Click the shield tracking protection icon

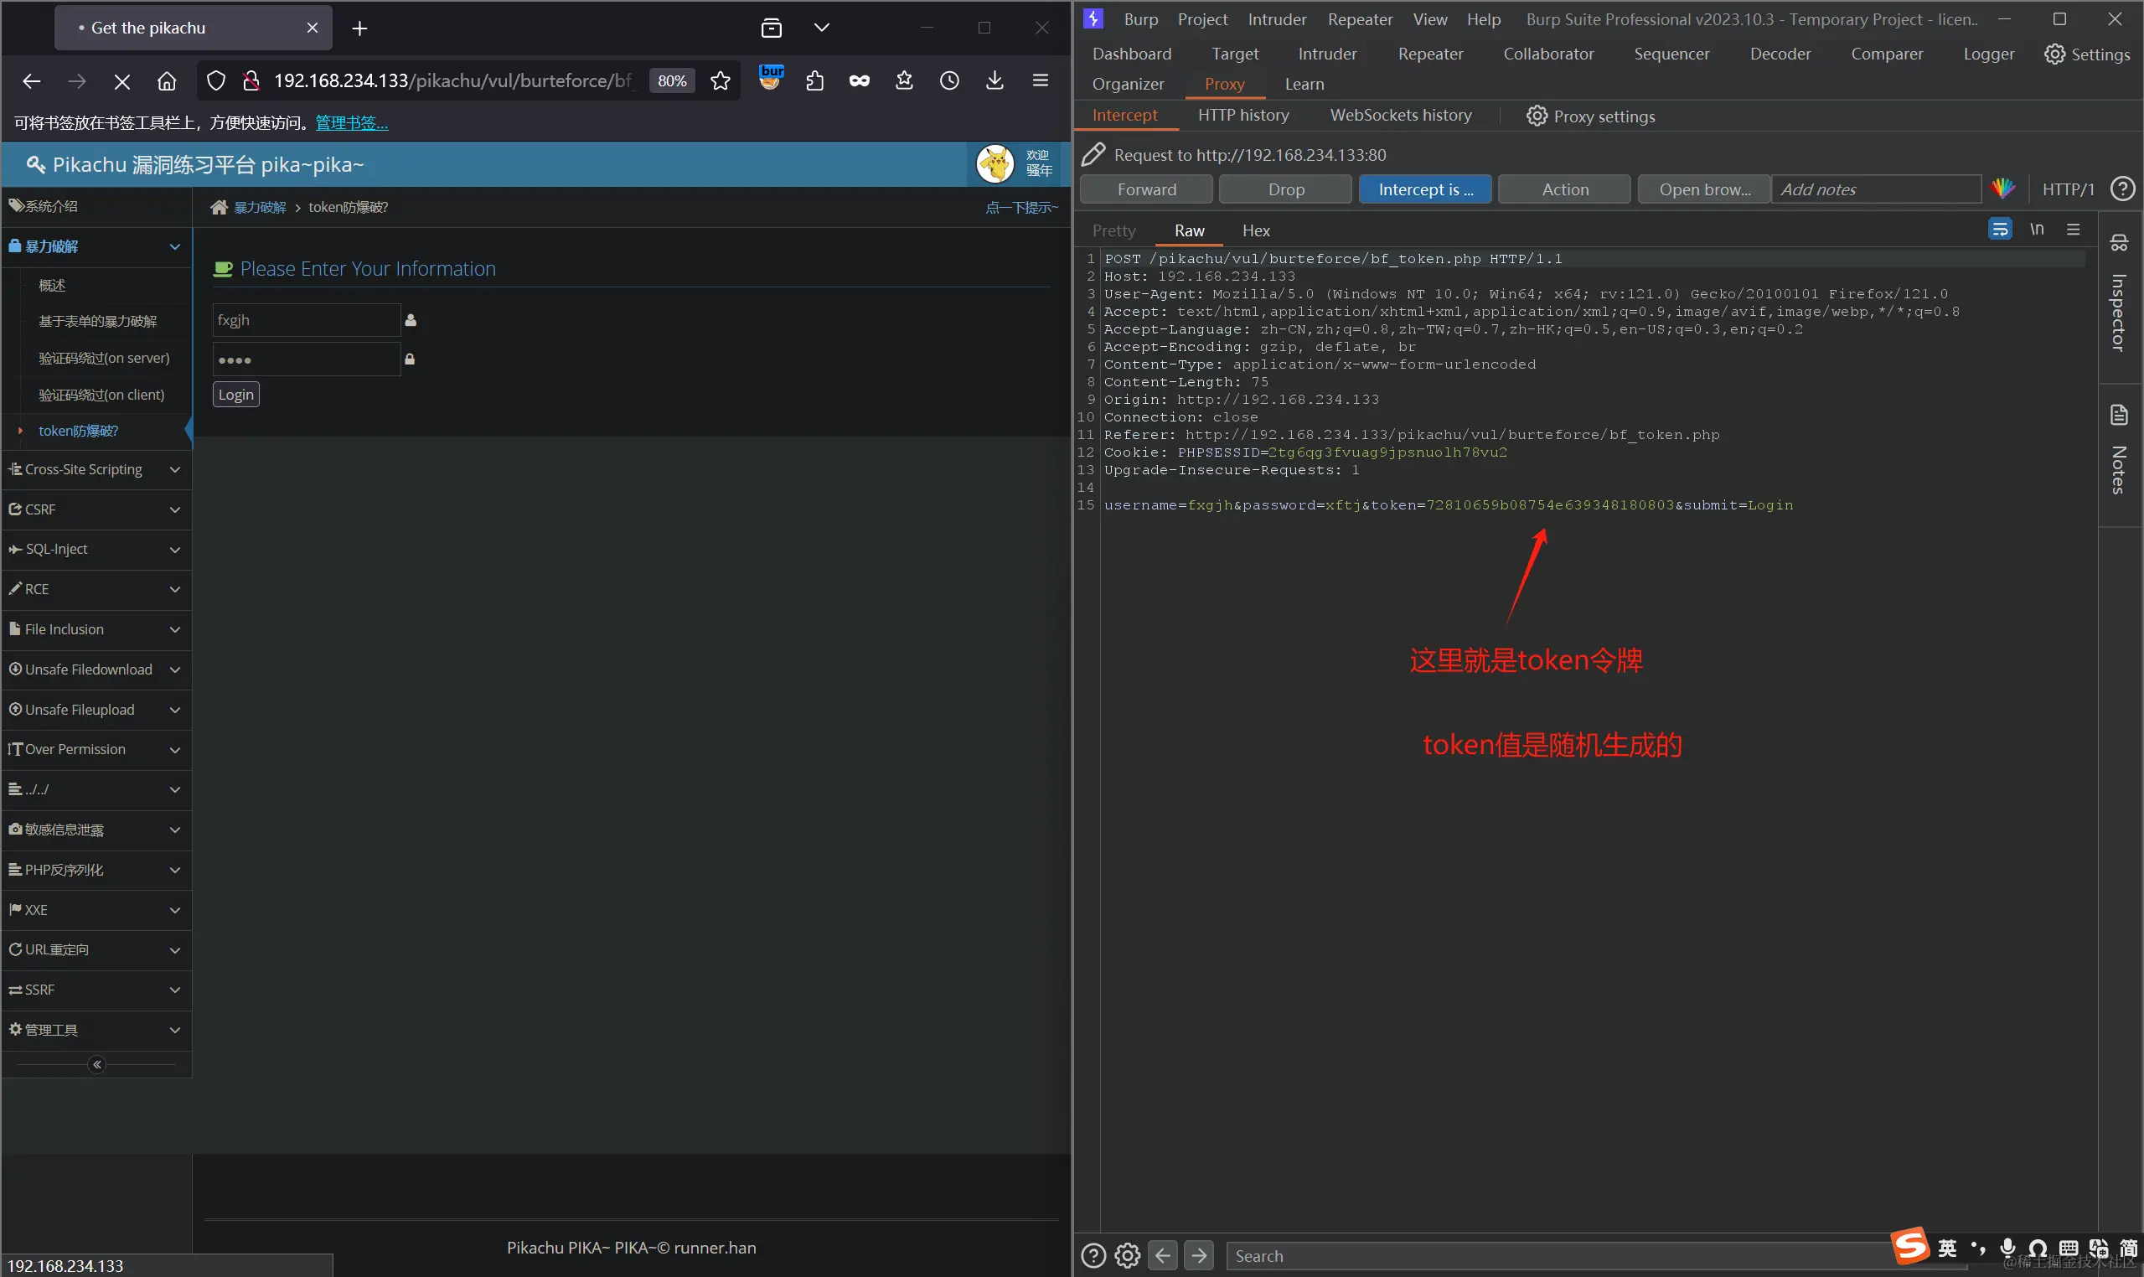click(x=216, y=81)
